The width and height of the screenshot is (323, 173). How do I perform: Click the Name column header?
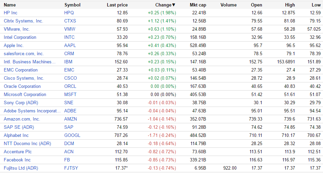[10, 5]
